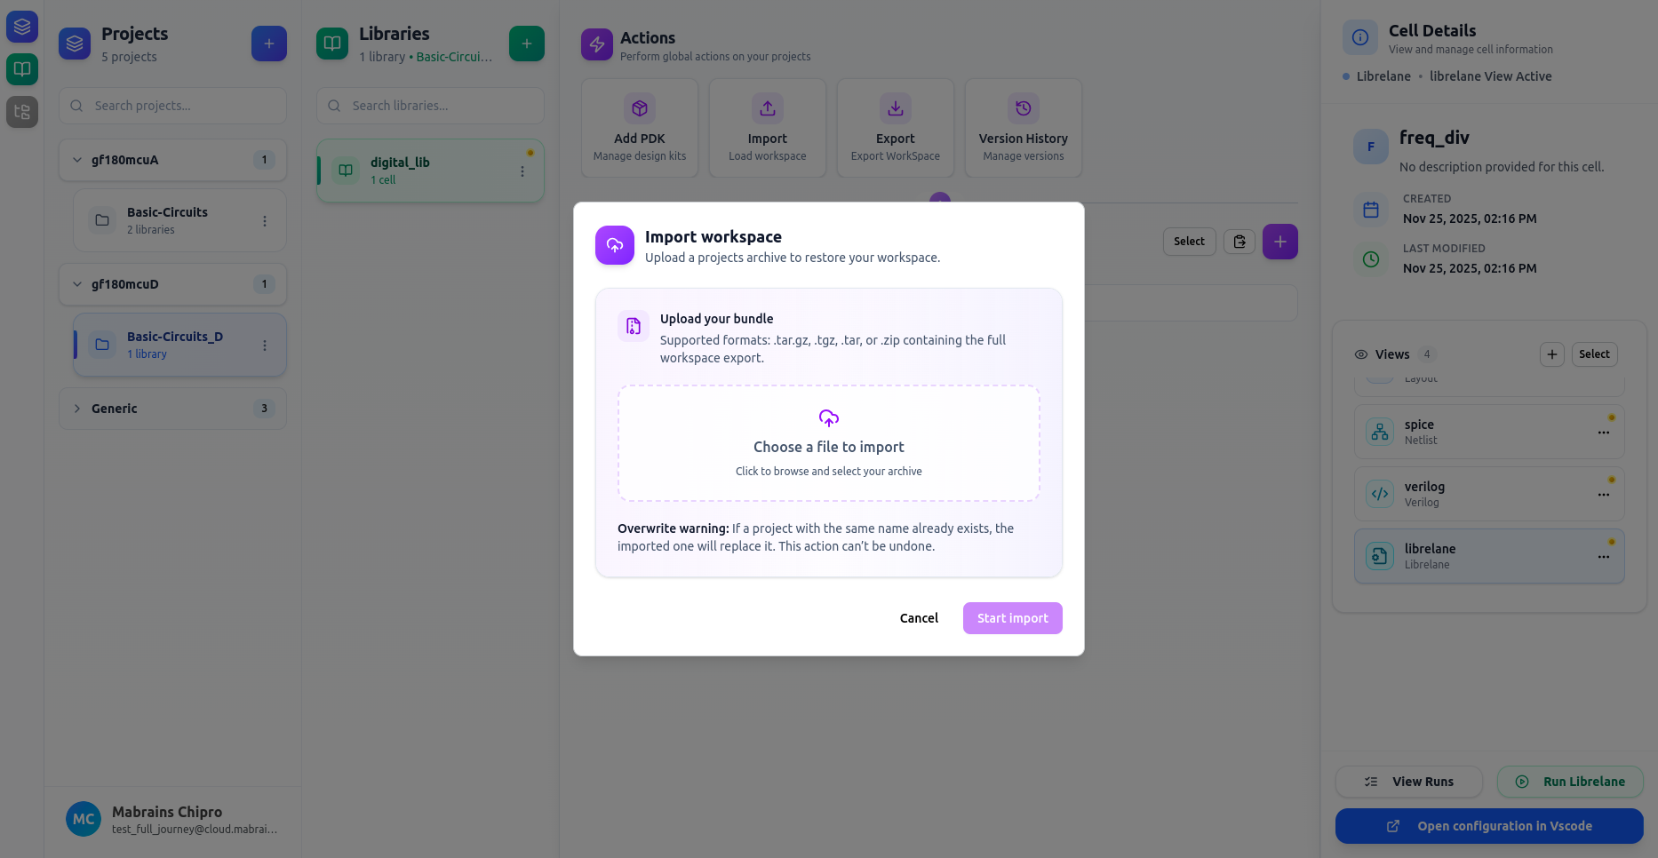Click the spice Netlist view icon

(1380, 432)
